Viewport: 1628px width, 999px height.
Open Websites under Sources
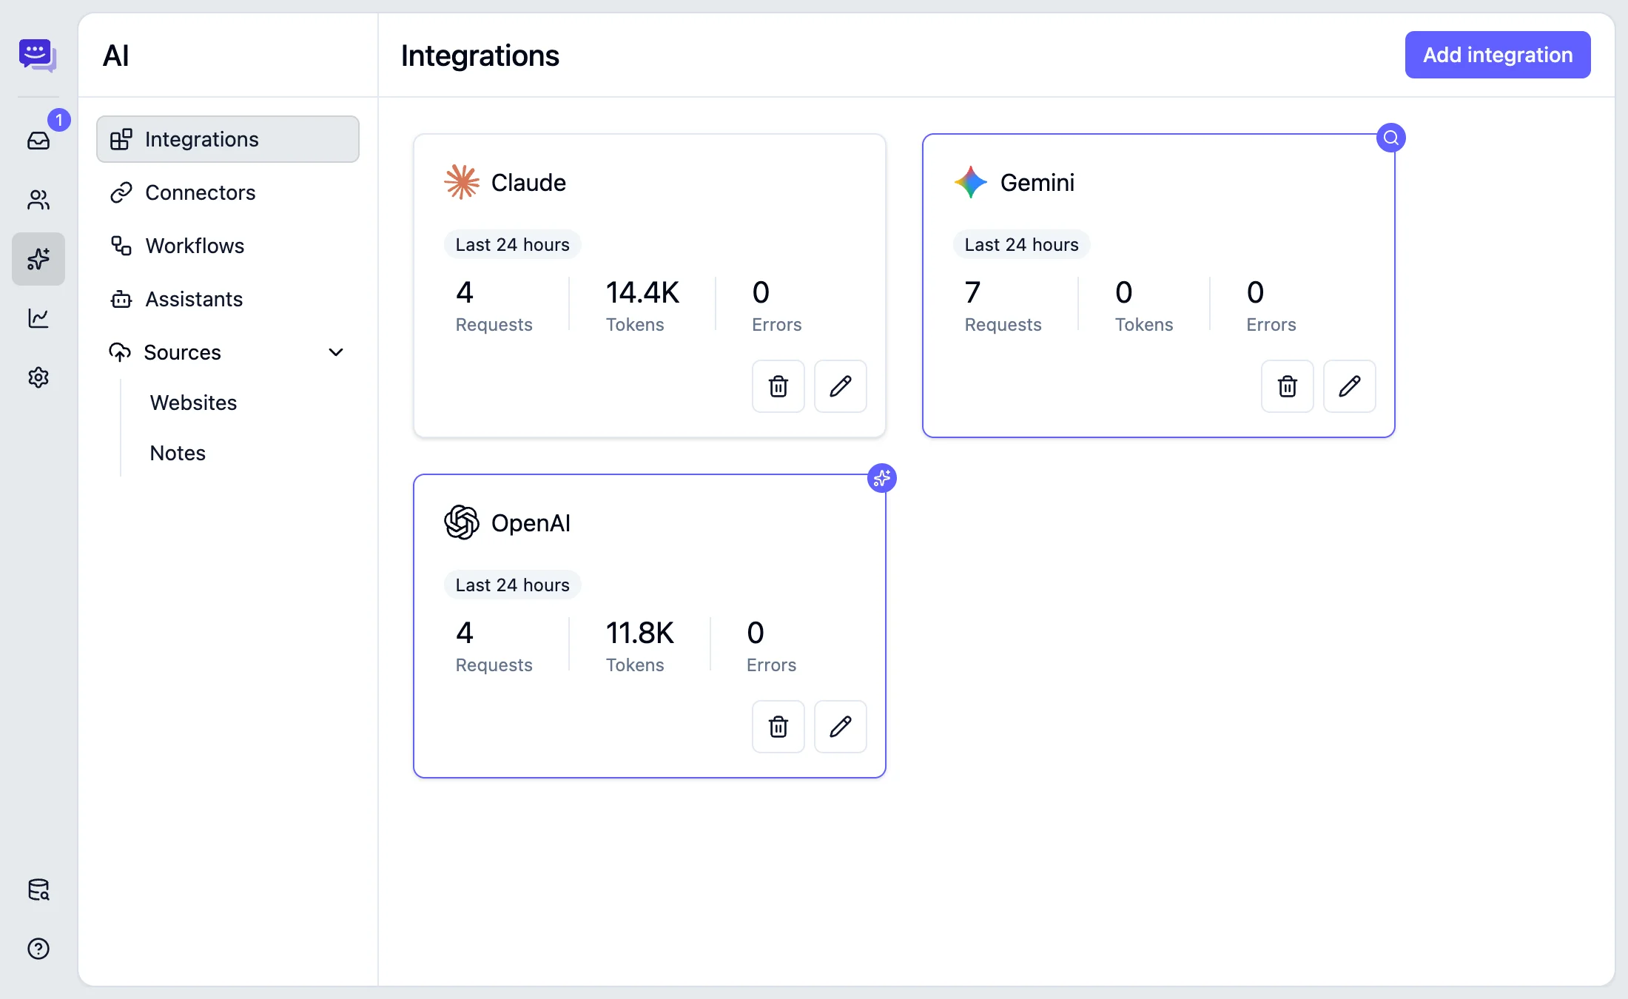(193, 403)
